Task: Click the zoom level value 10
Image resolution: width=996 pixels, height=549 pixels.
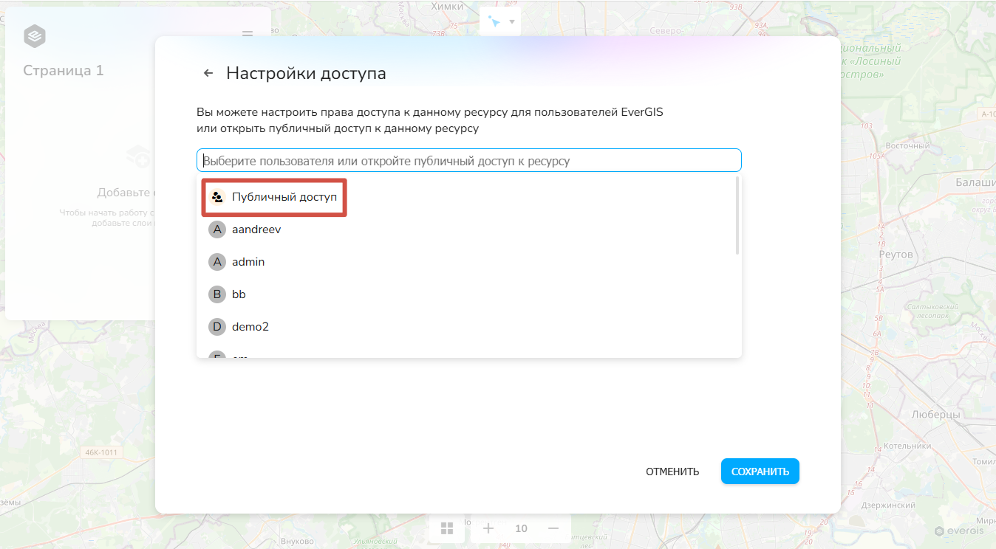Action: pyautogui.click(x=522, y=528)
